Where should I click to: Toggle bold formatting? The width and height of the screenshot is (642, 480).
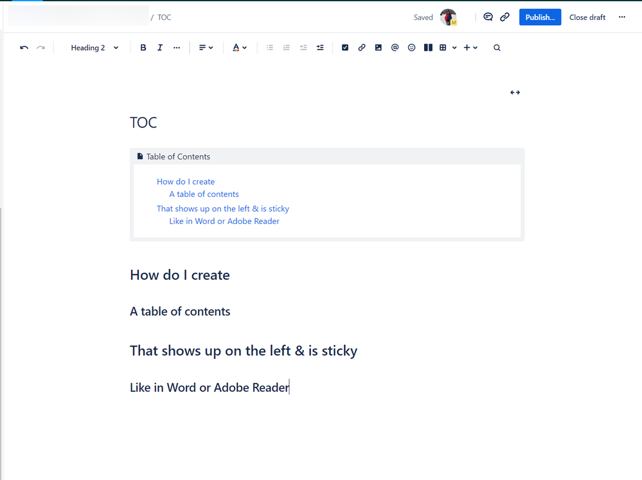click(143, 48)
